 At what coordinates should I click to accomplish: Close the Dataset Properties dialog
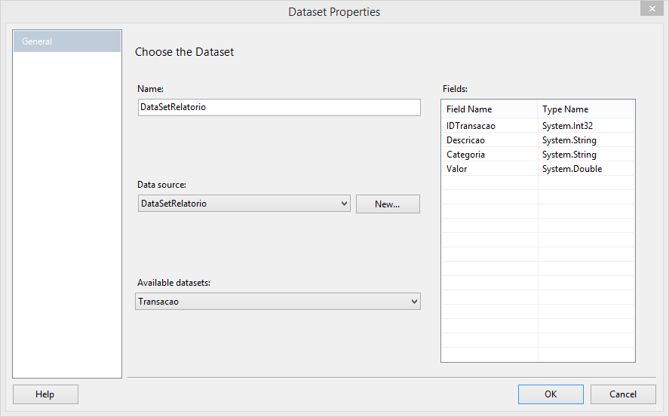[x=652, y=8]
